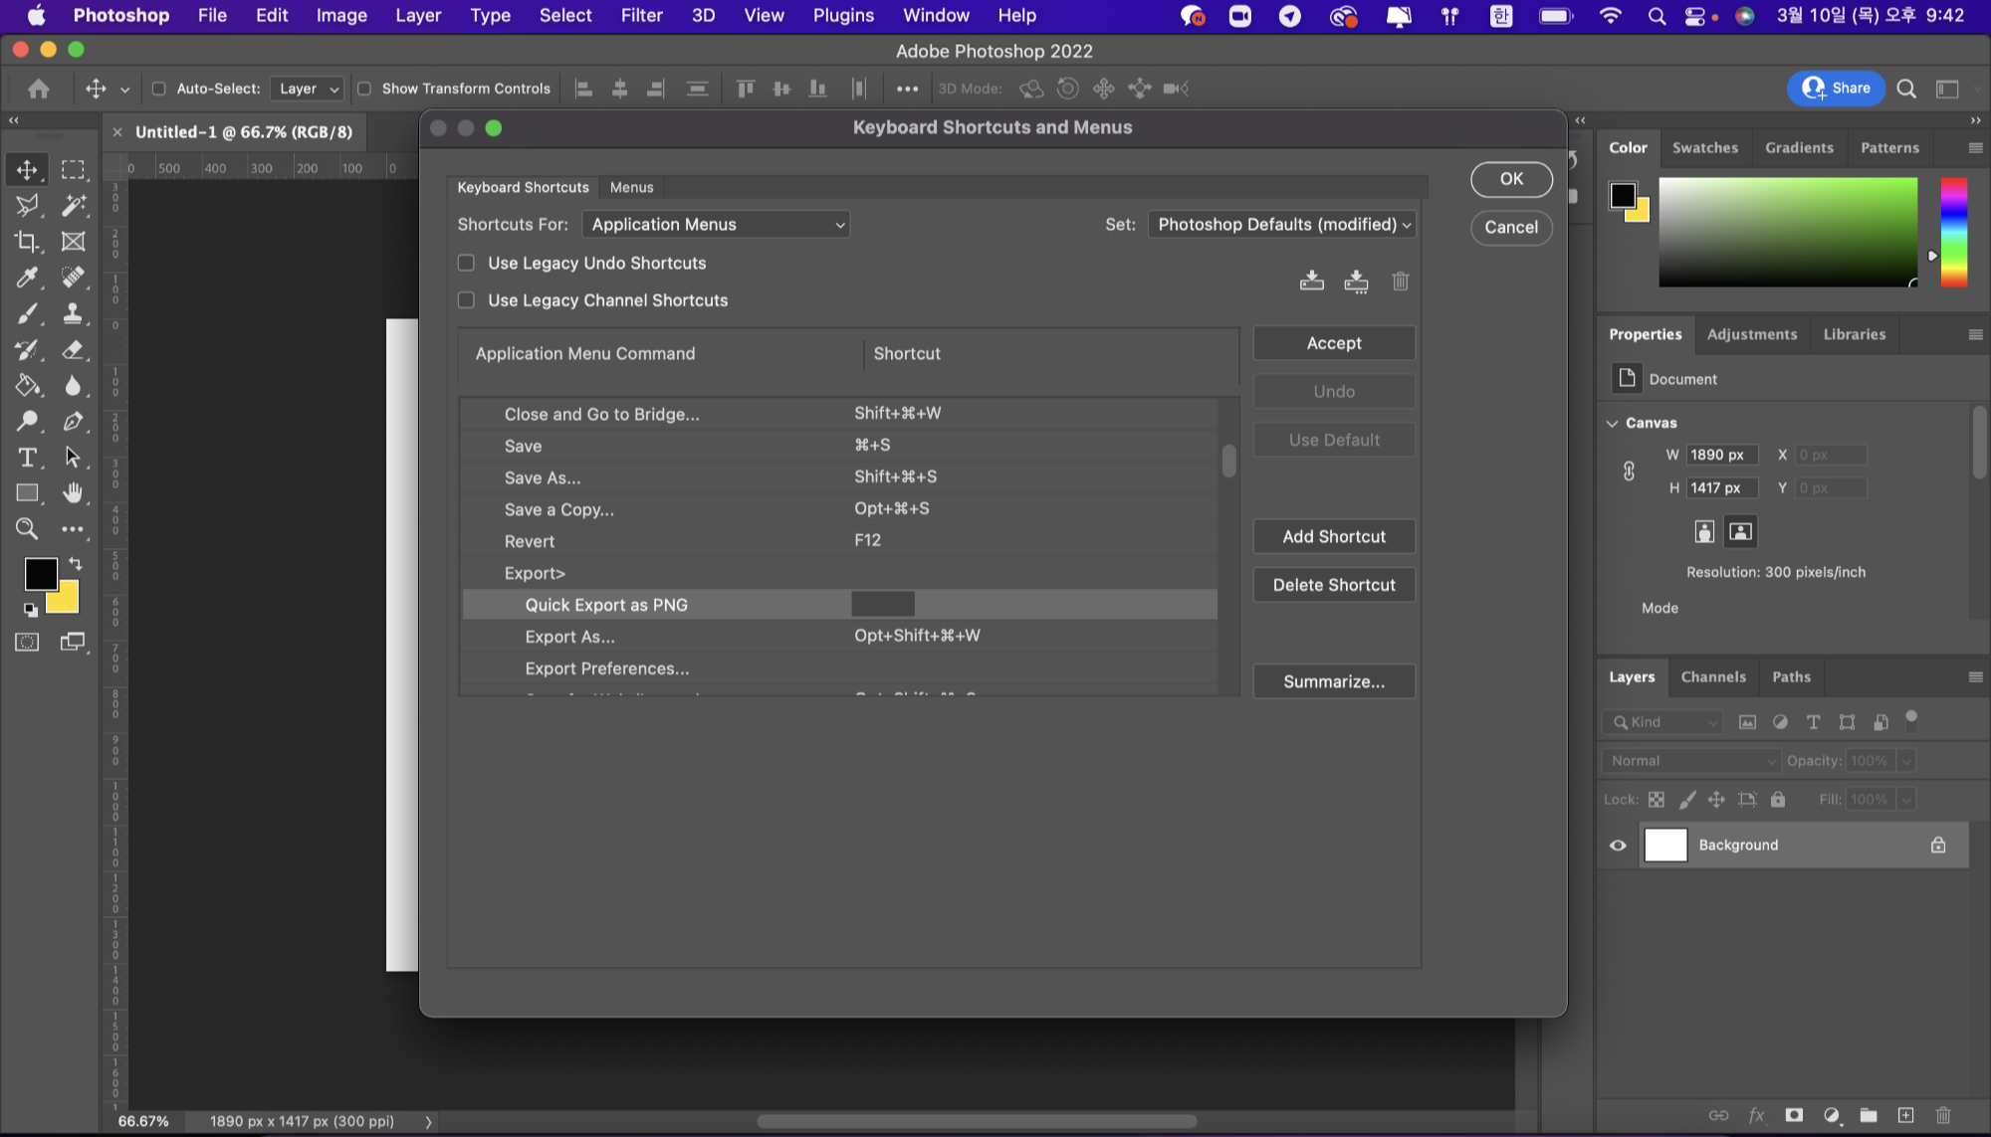
Task: Open the Properties panel options menu
Action: [x=1975, y=335]
